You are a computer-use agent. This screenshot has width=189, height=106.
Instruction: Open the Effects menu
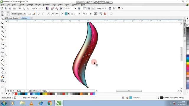[x=38, y=5]
